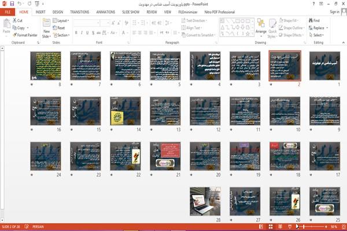
Task: Open Find in the Editing group
Action: pos(314,20)
